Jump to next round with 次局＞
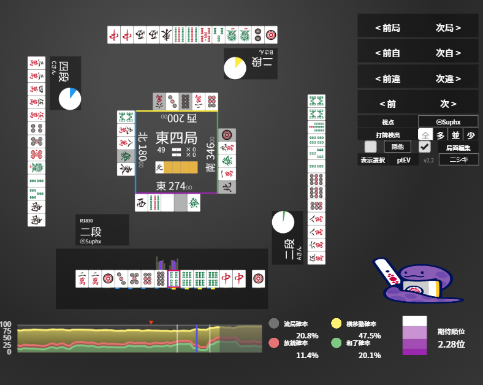483x385 pixels. point(448,28)
